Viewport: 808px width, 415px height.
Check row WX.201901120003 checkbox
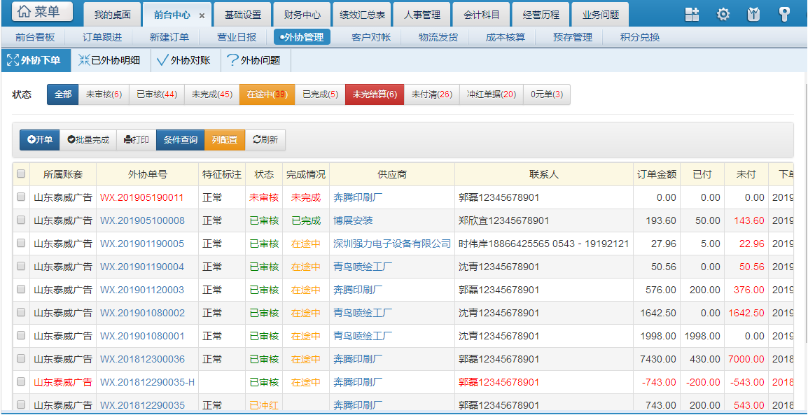point(21,289)
